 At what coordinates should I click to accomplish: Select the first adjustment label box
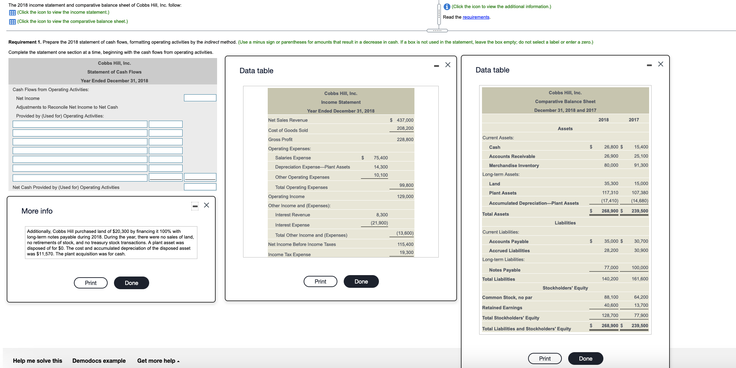pyautogui.click(x=80, y=124)
